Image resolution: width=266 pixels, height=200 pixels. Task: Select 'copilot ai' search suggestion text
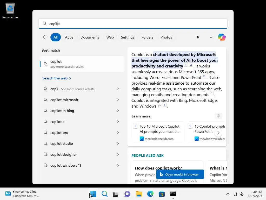(x=58, y=122)
